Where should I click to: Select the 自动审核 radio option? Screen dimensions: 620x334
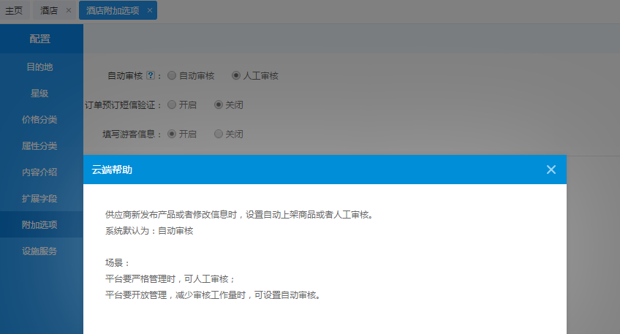pyautogui.click(x=172, y=75)
